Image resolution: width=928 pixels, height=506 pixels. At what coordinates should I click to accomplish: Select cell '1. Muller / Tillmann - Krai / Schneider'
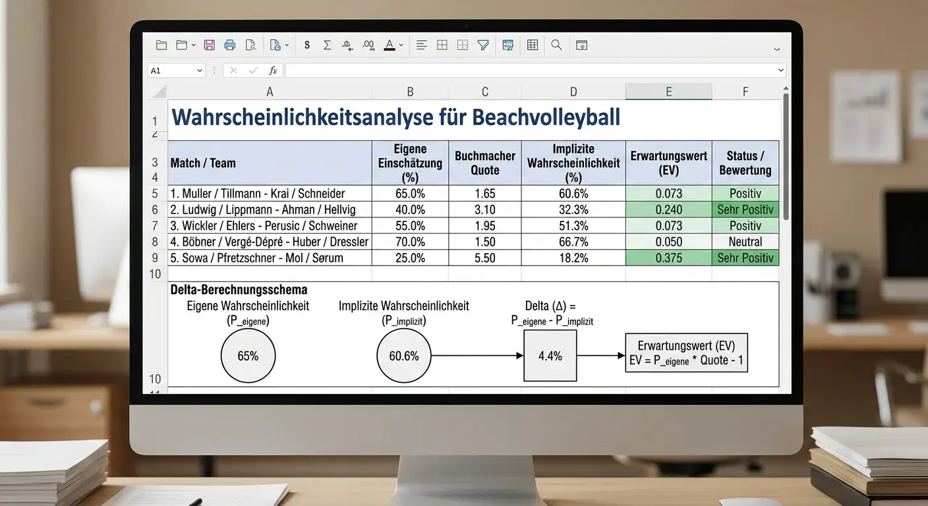click(x=270, y=194)
